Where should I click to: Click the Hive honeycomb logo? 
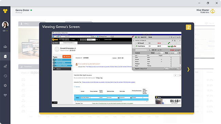pyautogui.click(x=5, y=11)
